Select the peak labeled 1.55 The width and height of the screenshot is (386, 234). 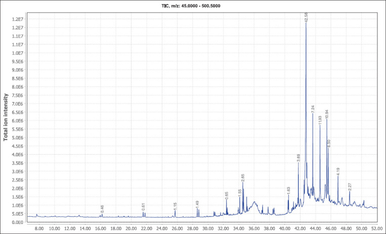point(240,193)
